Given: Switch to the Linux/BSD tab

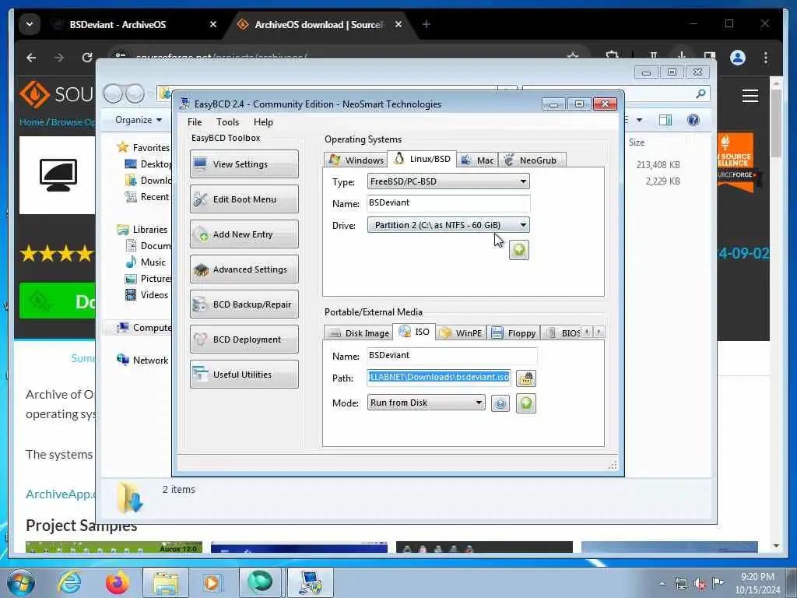Looking at the screenshot, I should (422, 159).
